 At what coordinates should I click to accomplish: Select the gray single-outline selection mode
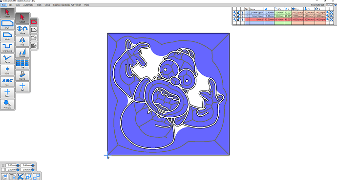pos(34,30)
